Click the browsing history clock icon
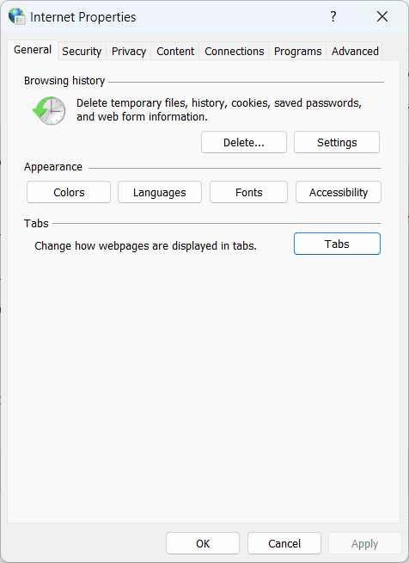This screenshot has height=563, width=409. pyautogui.click(x=49, y=110)
